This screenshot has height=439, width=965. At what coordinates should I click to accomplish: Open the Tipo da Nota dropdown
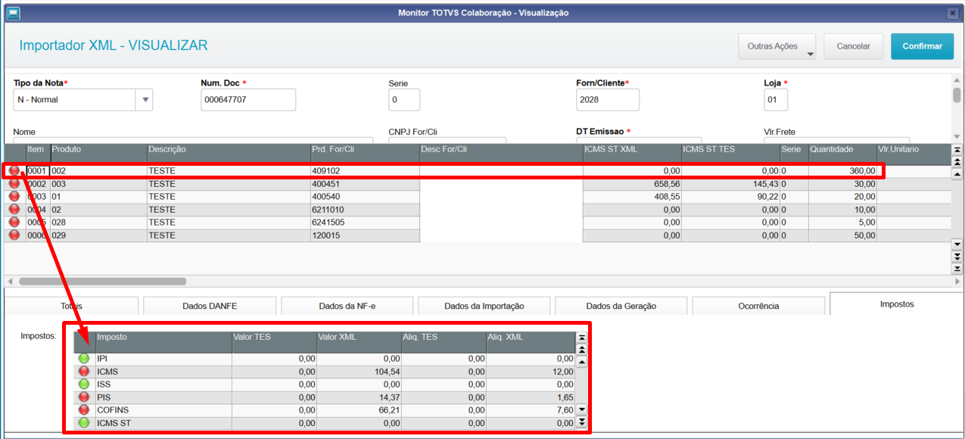coord(145,100)
